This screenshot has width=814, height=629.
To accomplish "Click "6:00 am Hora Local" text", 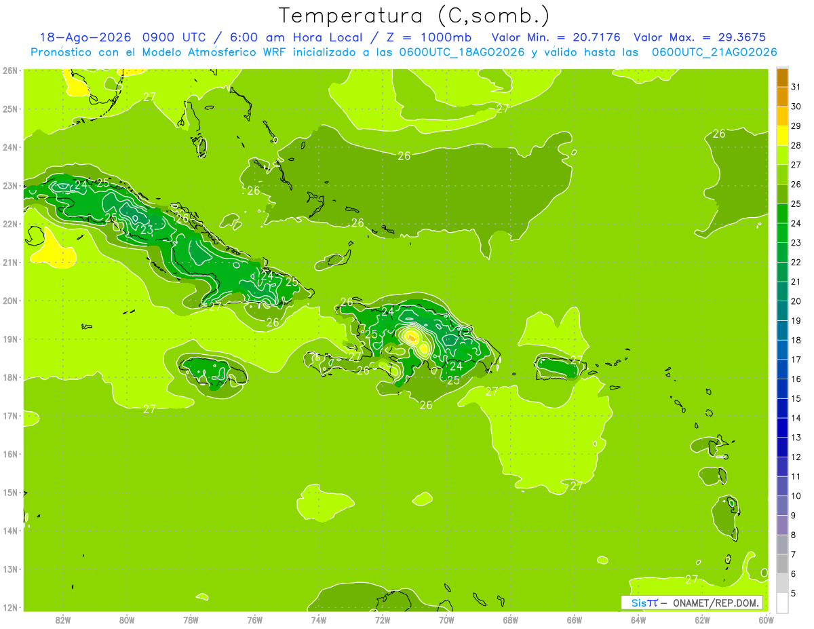I will (294, 37).
